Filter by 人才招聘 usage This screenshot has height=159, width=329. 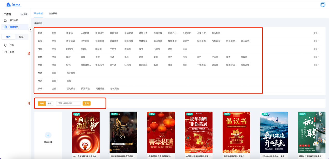tap(85, 33)
